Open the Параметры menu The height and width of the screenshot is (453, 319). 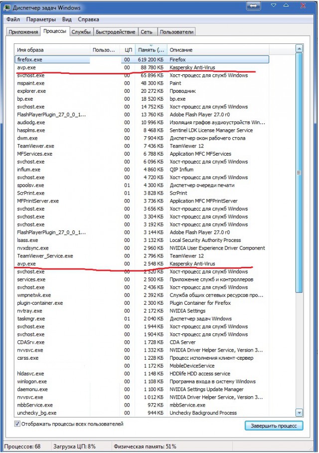coord(41,19)
